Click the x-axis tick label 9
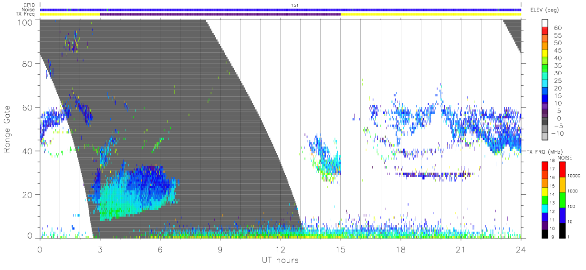 (x=220, y=249)
